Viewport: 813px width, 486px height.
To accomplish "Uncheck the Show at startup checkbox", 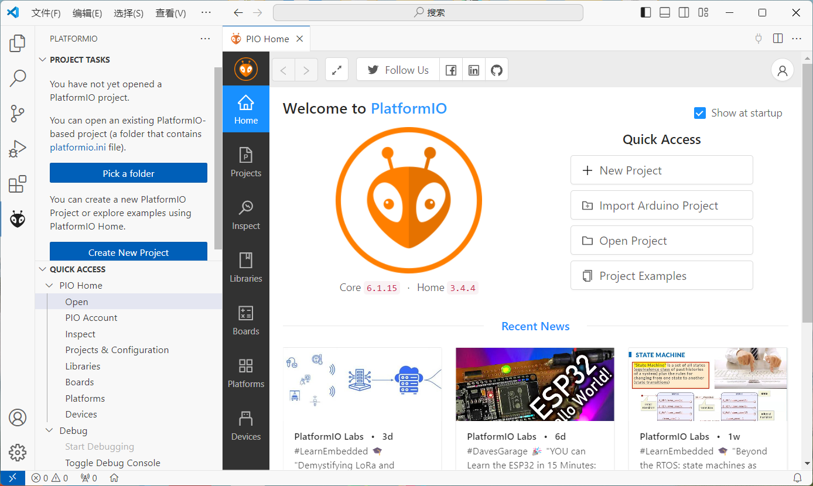I will 699,113.
